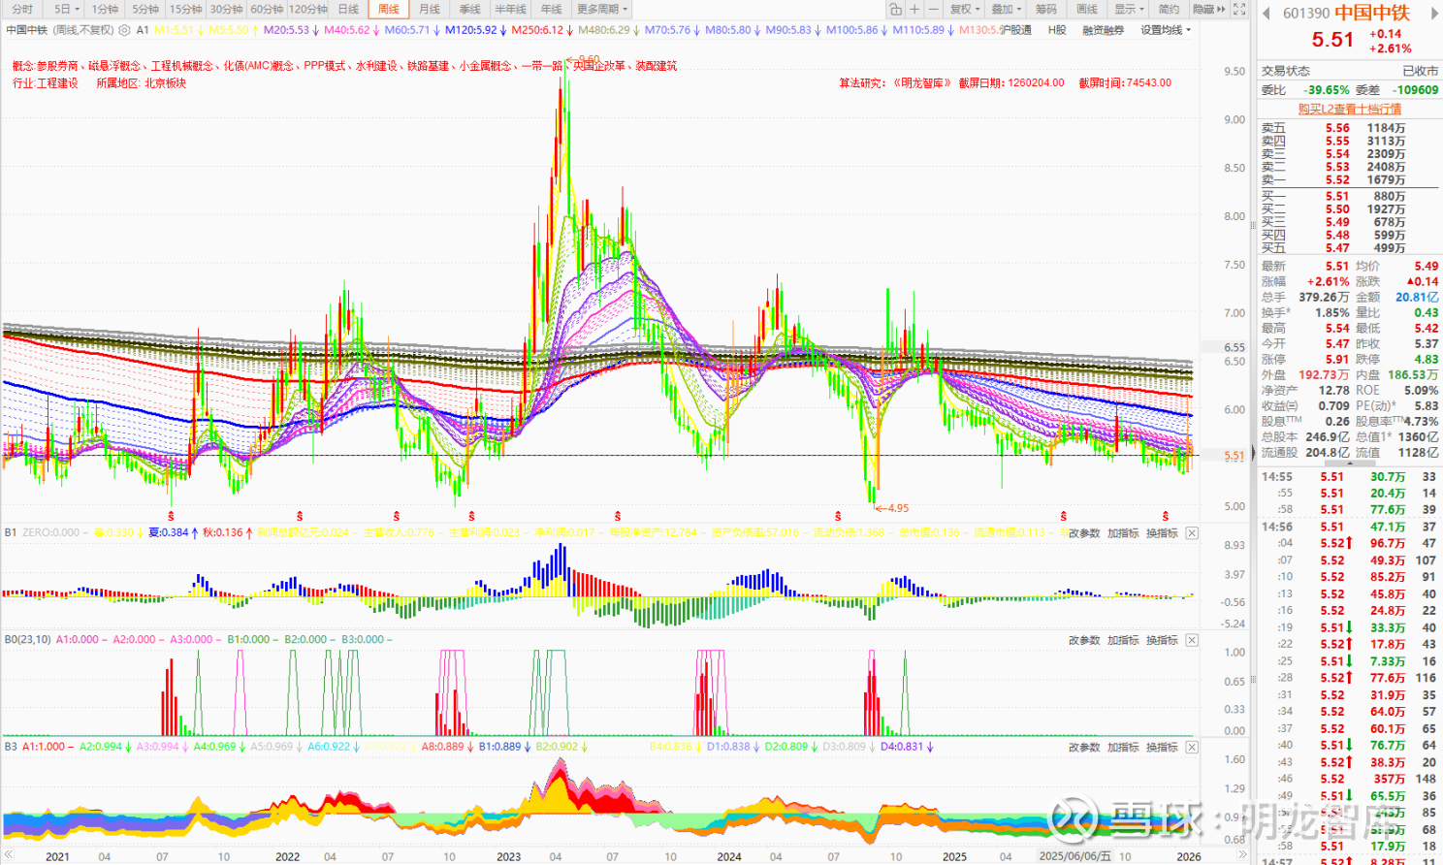Image resolution: width=1443 pixels, height=865 pixels.
Task: Open the 更多周期 dropdown
Action: pyautogui.click(x=602, y=9)
